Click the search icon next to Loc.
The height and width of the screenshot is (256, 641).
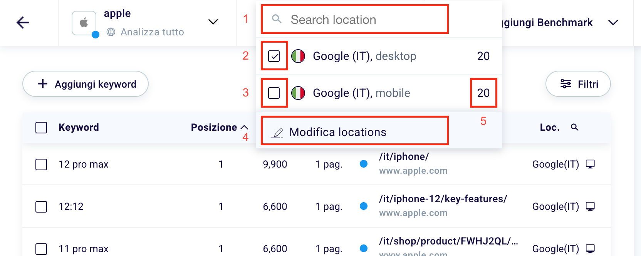(x=574, y=127)
